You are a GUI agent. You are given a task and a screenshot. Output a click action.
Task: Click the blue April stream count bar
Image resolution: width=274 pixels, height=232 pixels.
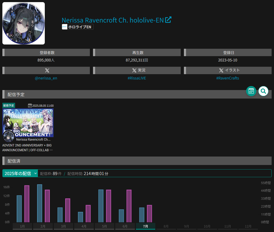tap(81, 217)
